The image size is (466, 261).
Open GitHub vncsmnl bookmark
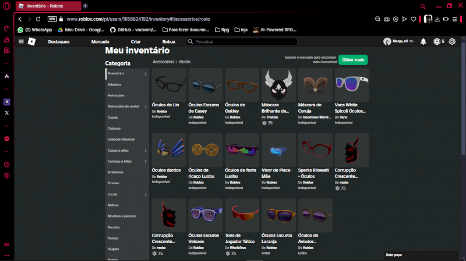pyautogui.click(x=133, y=30)
